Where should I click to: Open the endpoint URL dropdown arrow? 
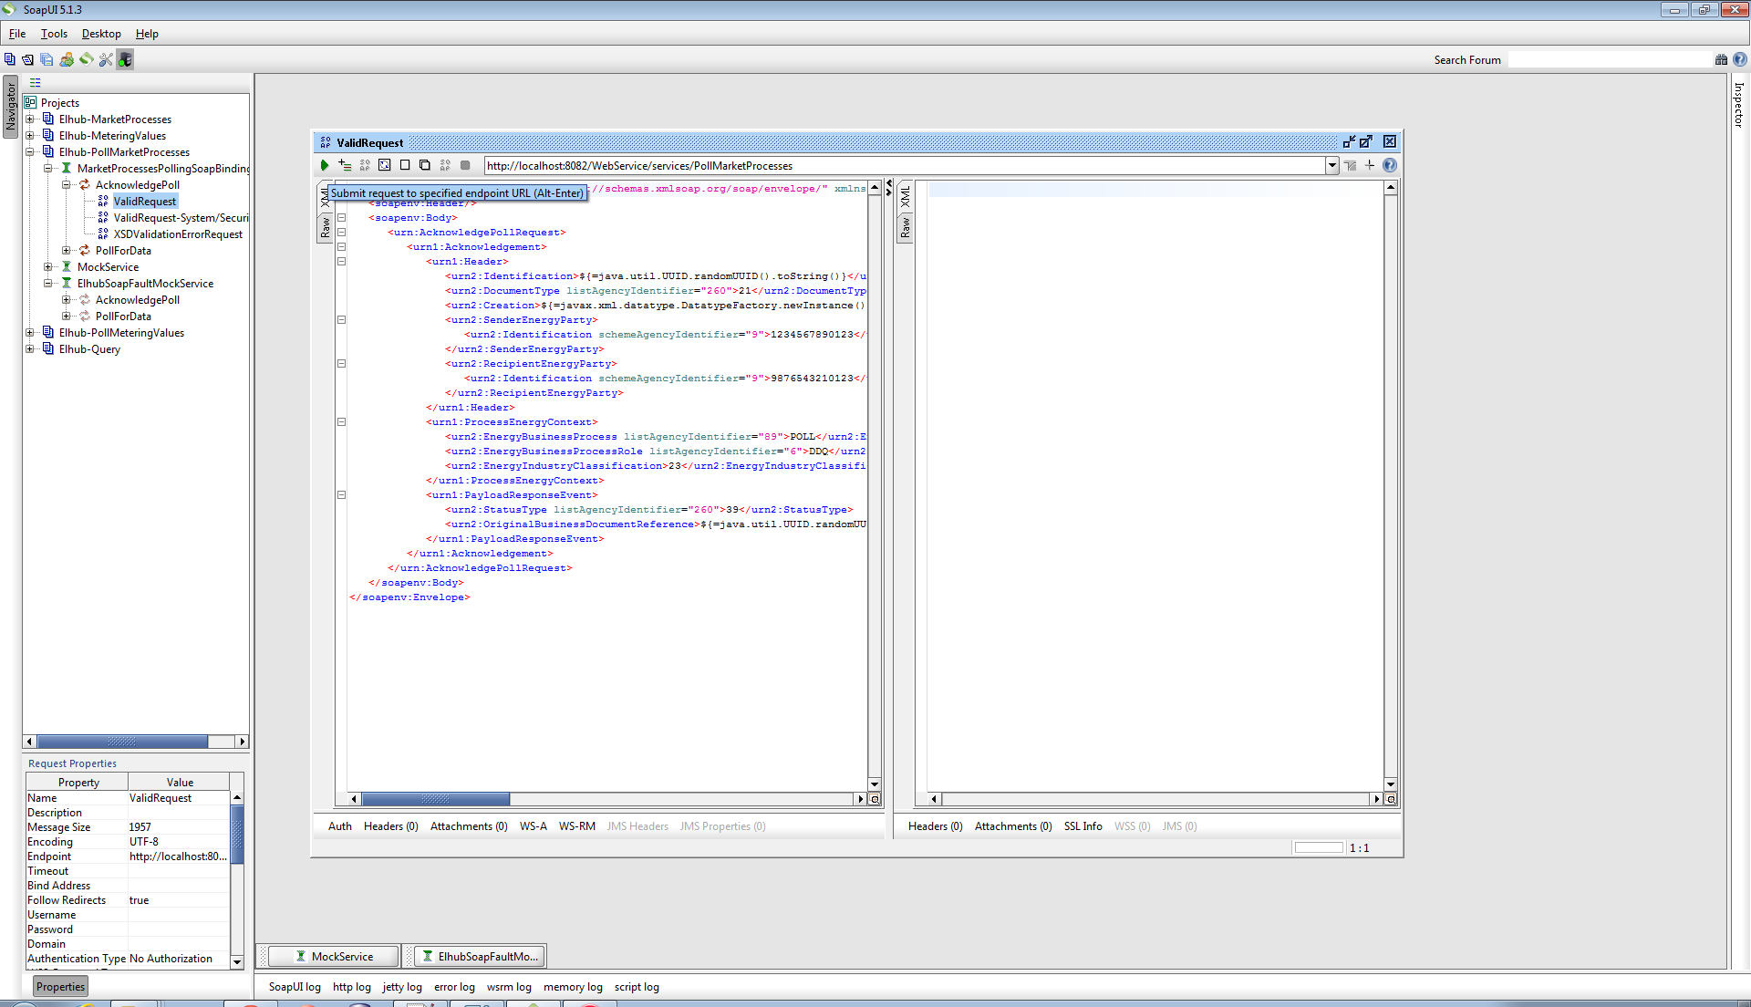[x=1332, y=165]
